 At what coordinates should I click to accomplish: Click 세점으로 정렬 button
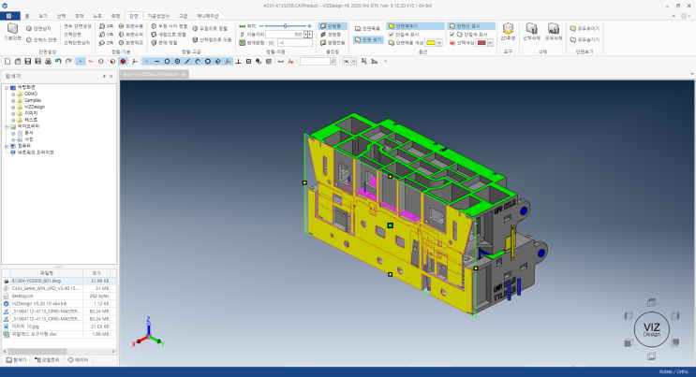pyautogui.click(x=169, y=35)
